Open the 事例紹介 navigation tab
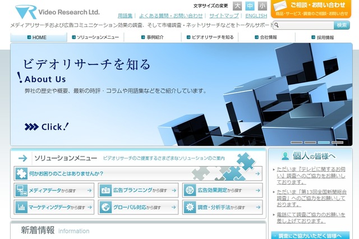359x239 pixels. (153, 38)
